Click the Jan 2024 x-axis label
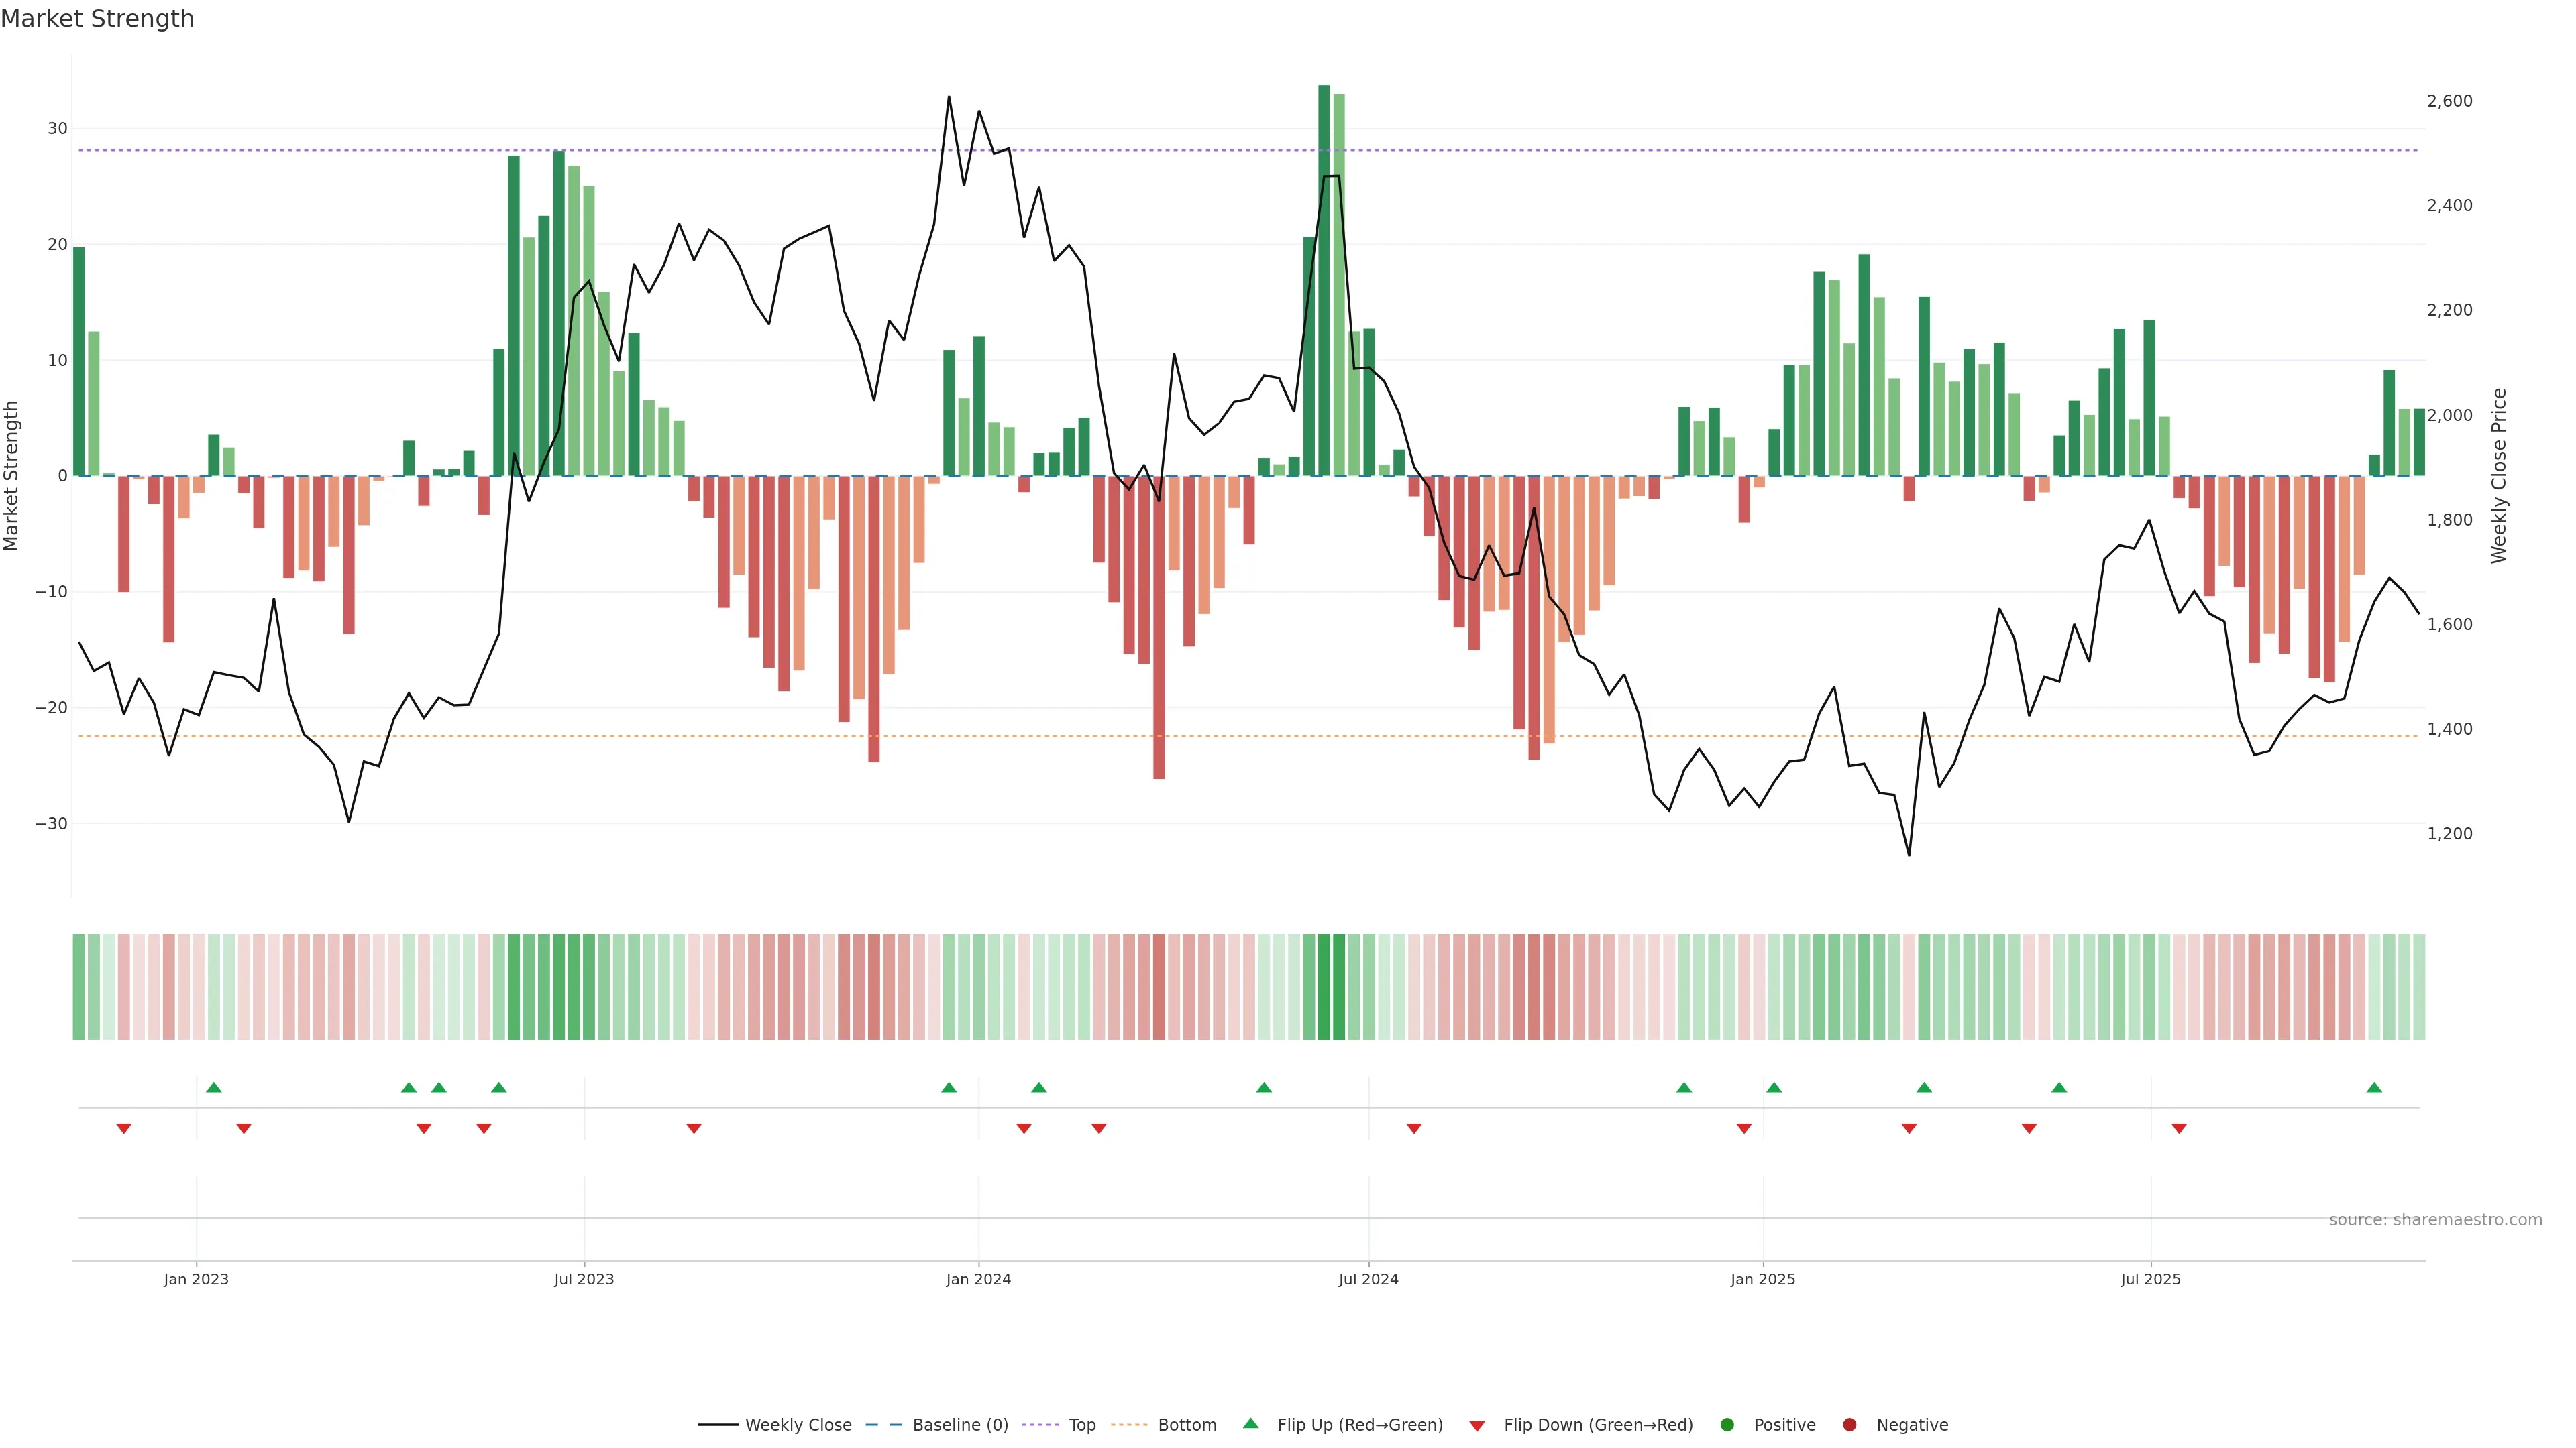 point(978,1279)
